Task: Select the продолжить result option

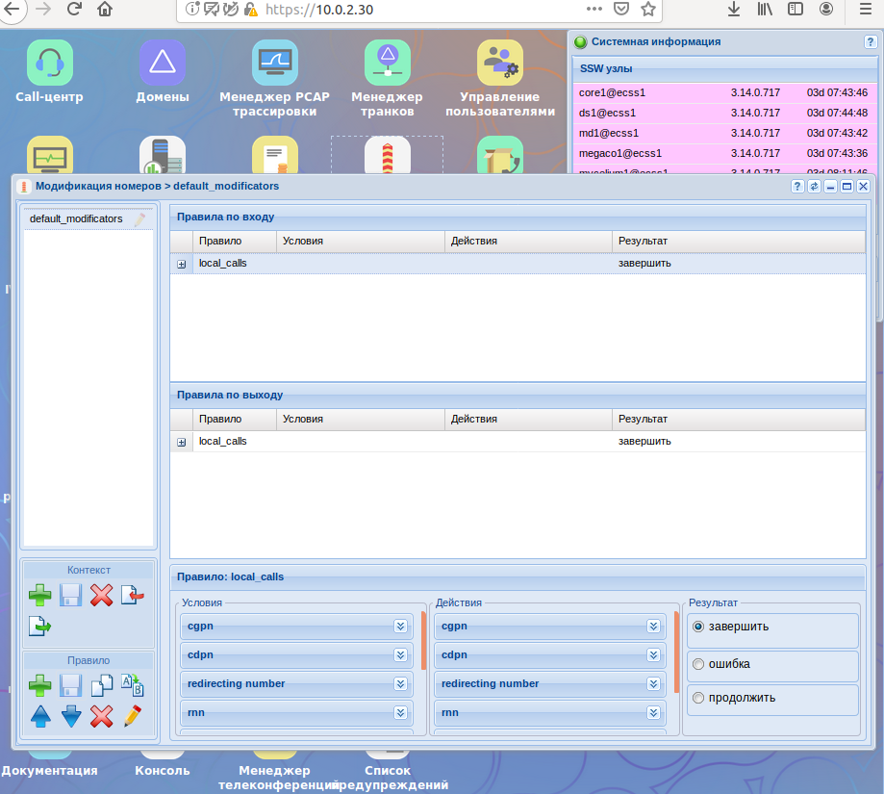Action: (x=698, y=698)
